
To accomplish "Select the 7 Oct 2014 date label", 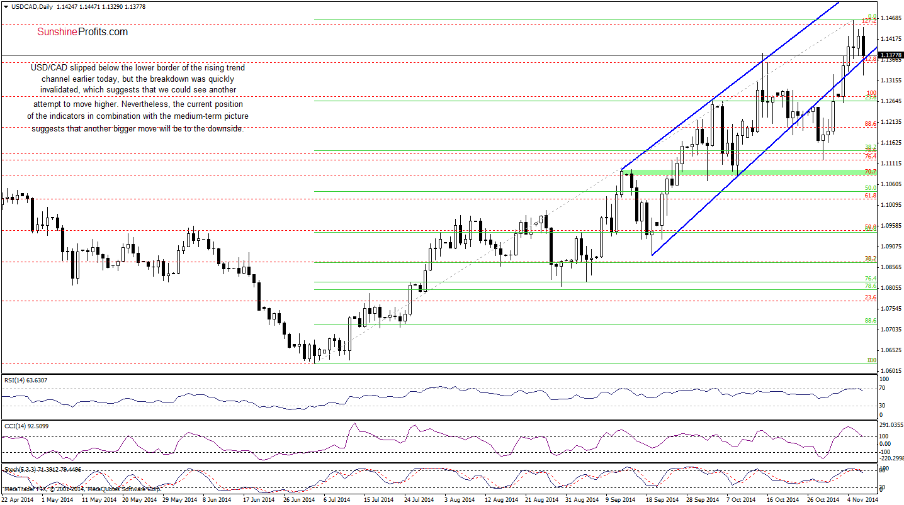I will (x=740, y=501).
